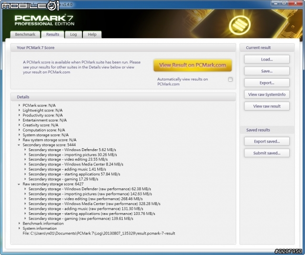This screenshot has width=305, height=255.
Task: Click the result file path text
Action: (99, 233)
